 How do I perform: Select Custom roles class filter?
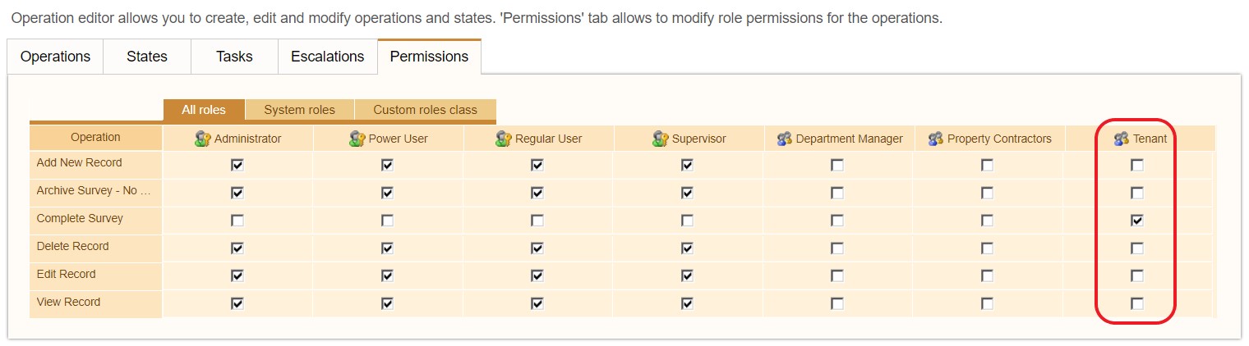[x=425, y=110]
